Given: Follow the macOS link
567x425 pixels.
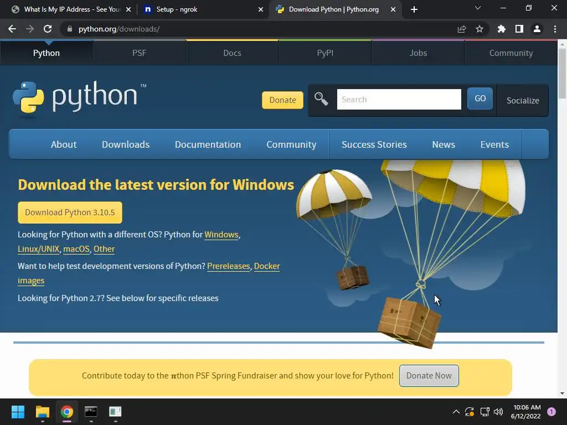Looking at the screenshot, I should pos(76,249).
